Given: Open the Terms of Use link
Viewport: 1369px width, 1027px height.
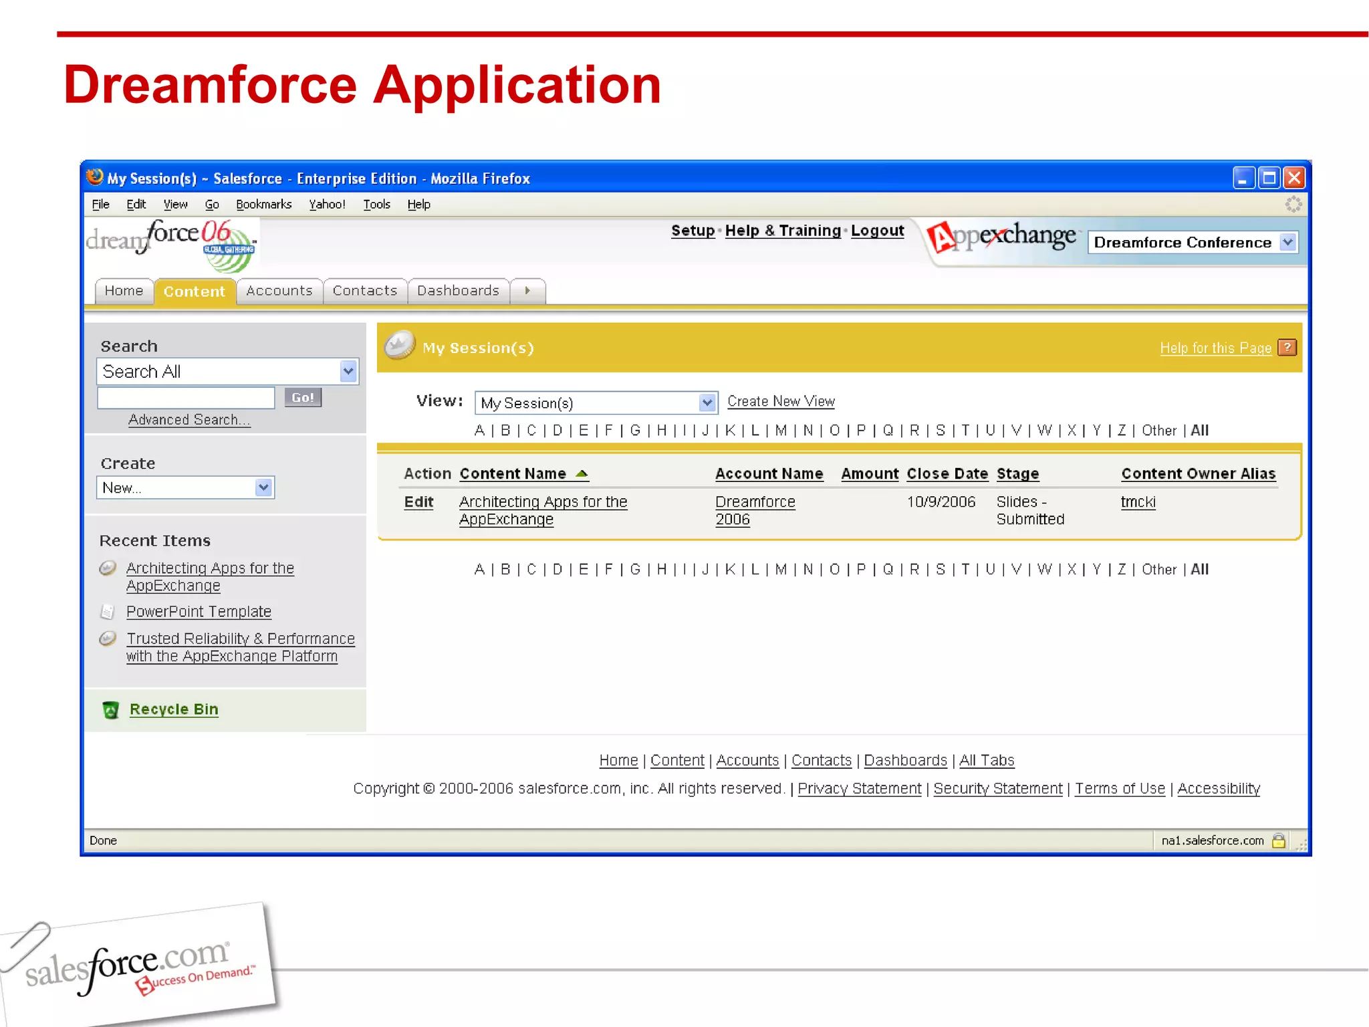Looking at the screenshot, I should [1120, 788].
